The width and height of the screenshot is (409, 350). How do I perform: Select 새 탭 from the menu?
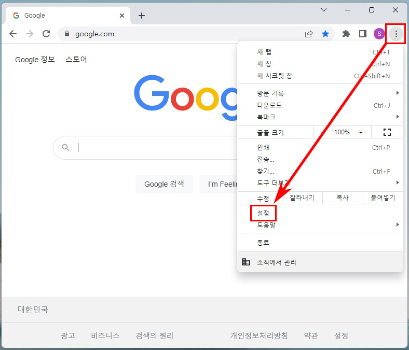(x=320, y=52)
